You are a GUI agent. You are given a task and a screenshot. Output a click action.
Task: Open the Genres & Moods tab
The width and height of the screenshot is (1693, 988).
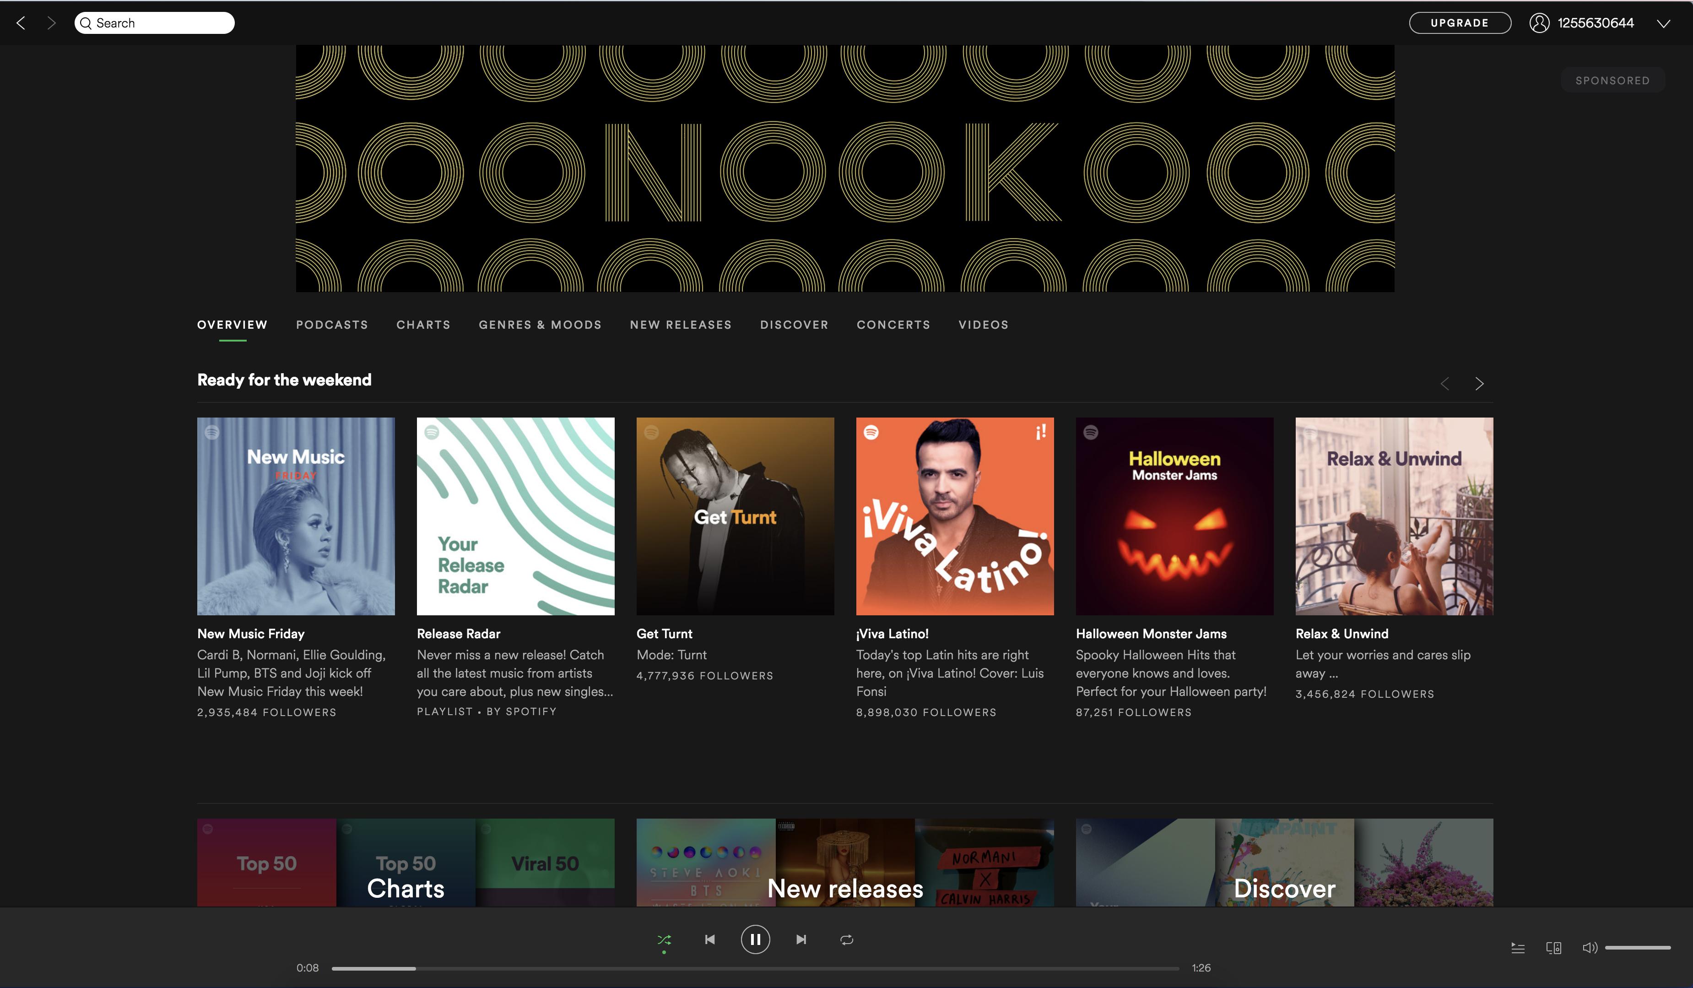(540, 325)
